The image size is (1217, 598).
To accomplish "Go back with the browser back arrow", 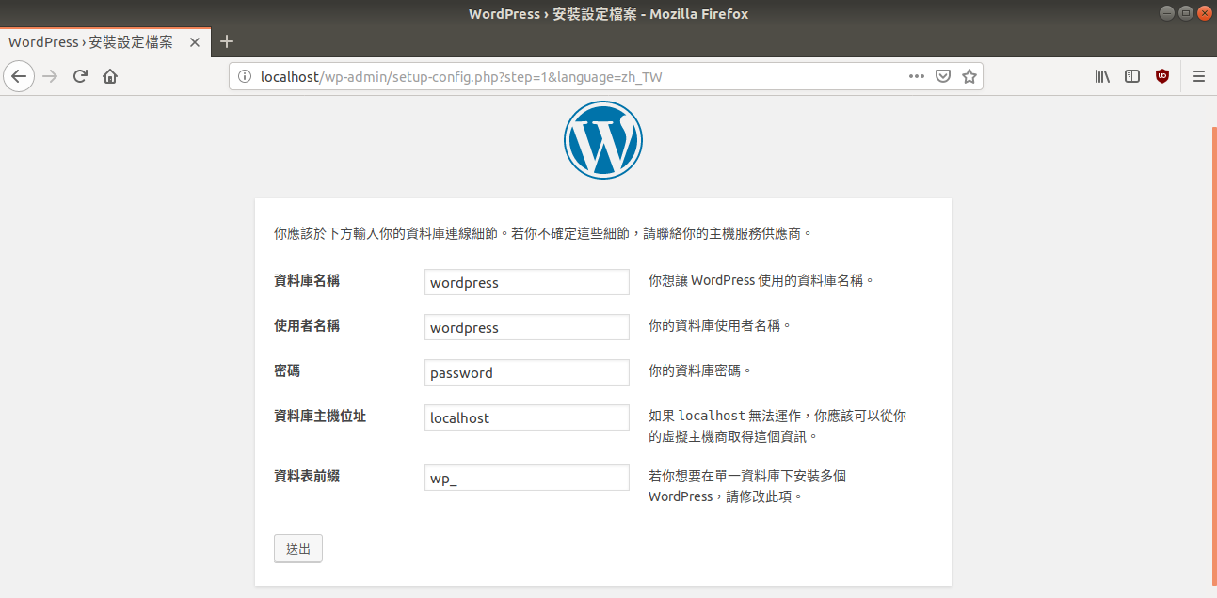I will coord(20,76).
